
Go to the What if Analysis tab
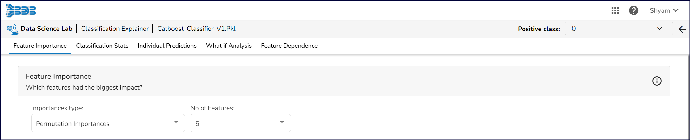(x=229, y=46)
